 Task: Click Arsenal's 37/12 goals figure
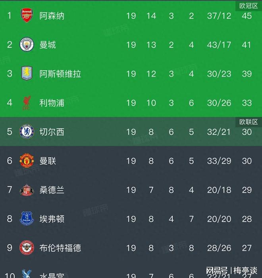tap(219, 16)
